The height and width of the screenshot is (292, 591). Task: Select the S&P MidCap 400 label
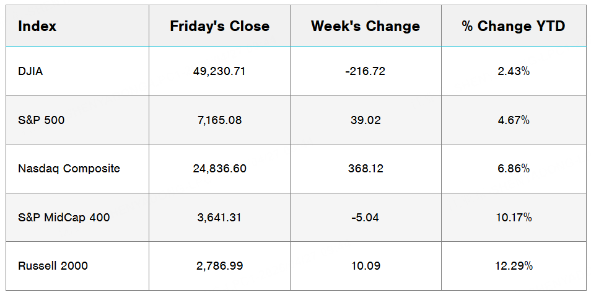point(63,217)
